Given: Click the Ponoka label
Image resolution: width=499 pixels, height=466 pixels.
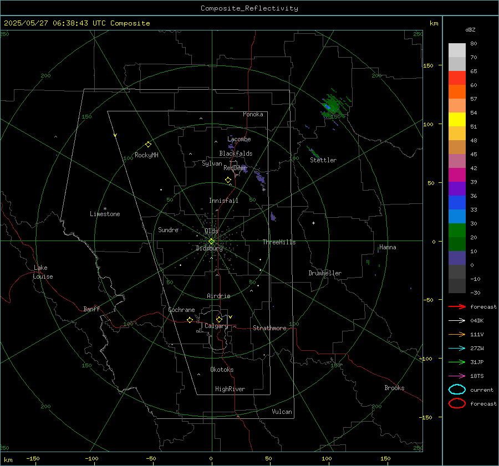Looking at the screenshot, I should 253,114.
